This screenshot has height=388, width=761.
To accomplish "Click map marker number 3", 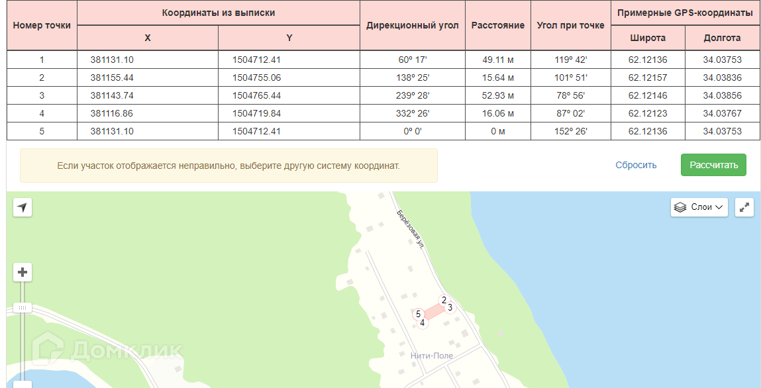I will 450,307.
